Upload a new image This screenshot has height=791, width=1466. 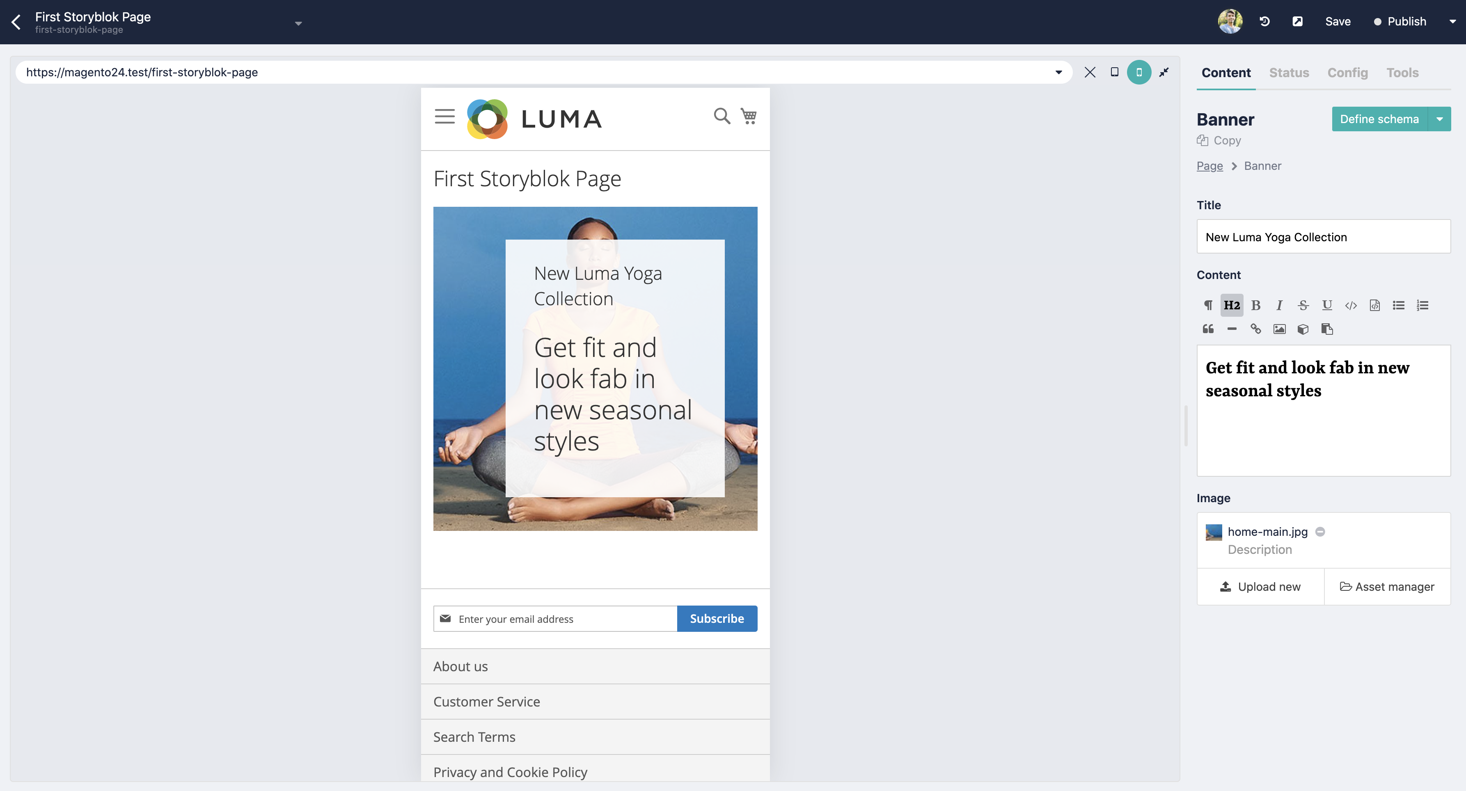click(x=1260, y=587)
